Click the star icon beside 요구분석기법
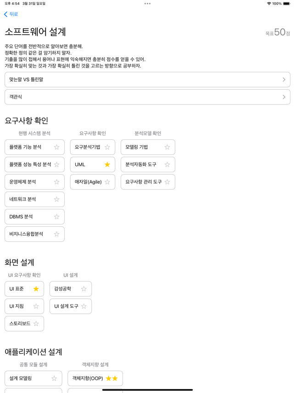Viewport: 295px width, 393px height. point(107,147)
